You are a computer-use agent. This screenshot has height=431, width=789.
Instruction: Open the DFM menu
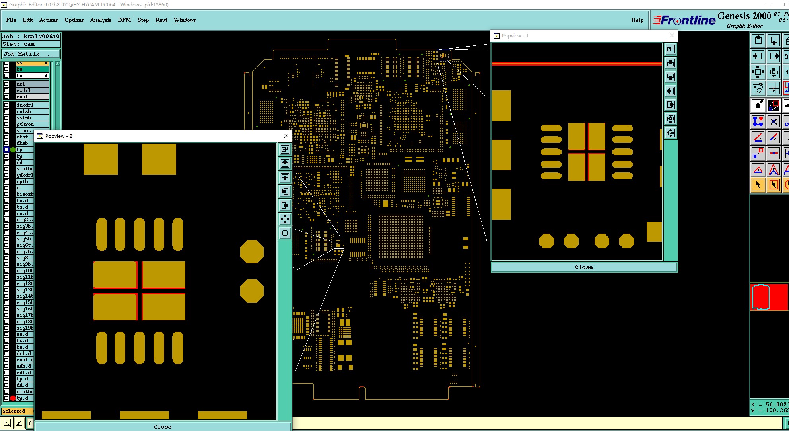click(124, 20)
